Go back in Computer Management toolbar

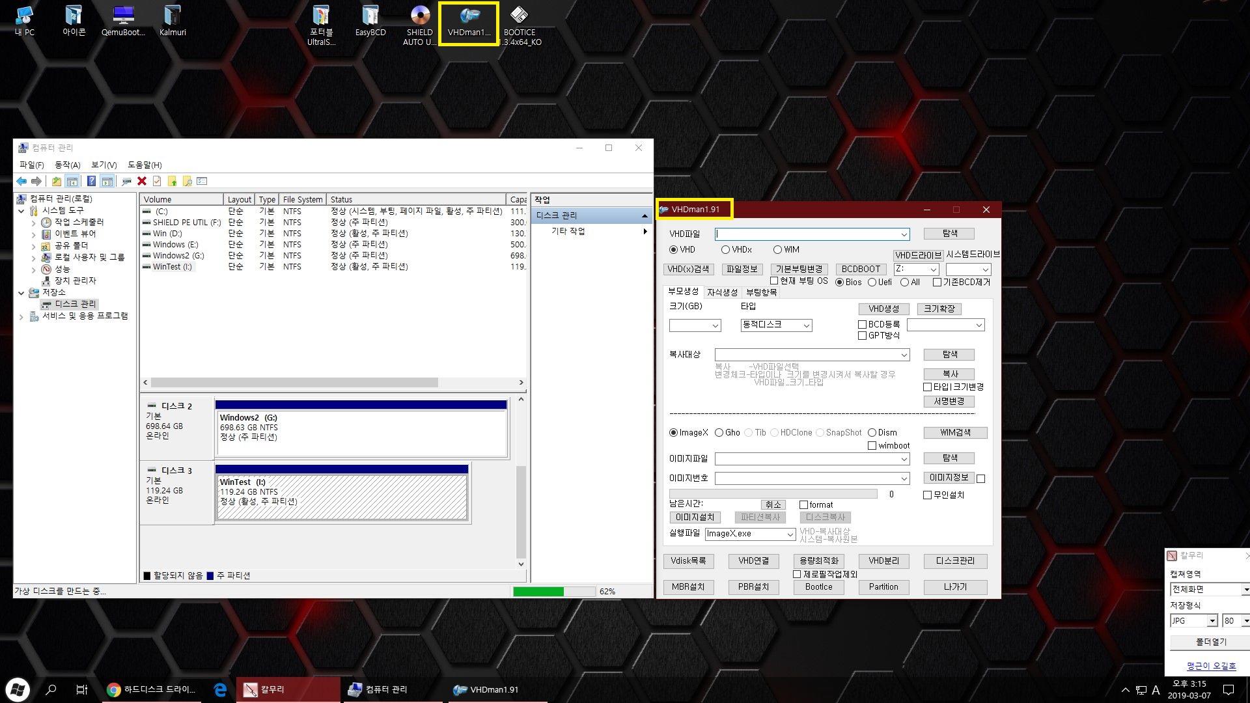(21, 182)
